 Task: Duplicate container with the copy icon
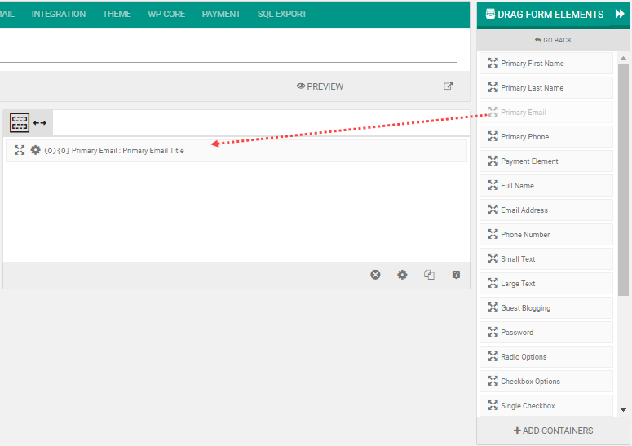429,275
